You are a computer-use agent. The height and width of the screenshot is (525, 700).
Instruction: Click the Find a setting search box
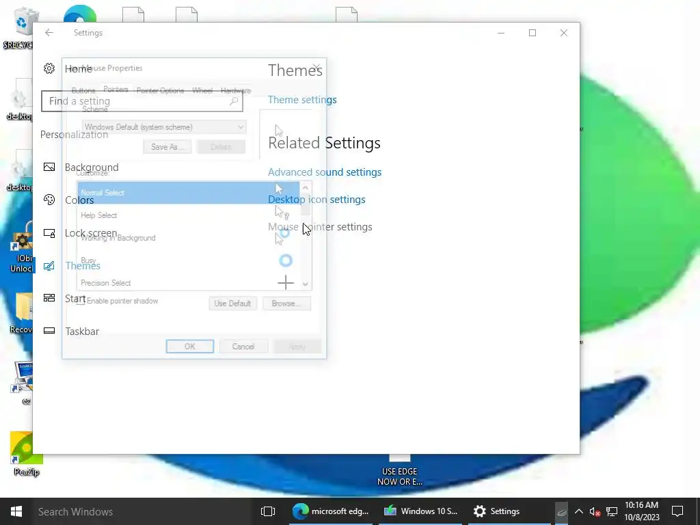142,101
